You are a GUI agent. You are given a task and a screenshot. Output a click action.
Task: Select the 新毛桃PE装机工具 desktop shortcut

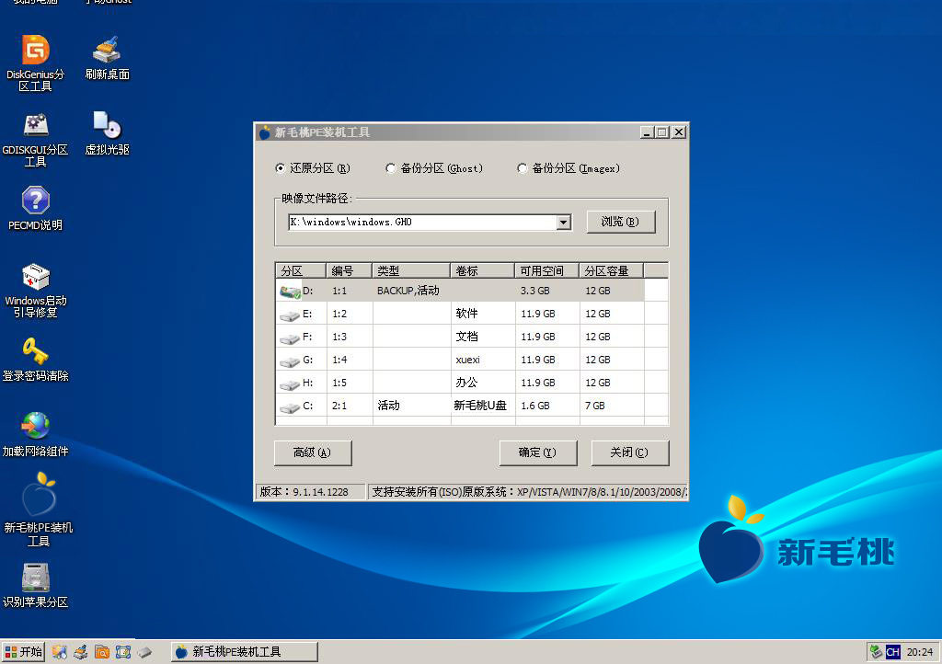coord(39,509)
